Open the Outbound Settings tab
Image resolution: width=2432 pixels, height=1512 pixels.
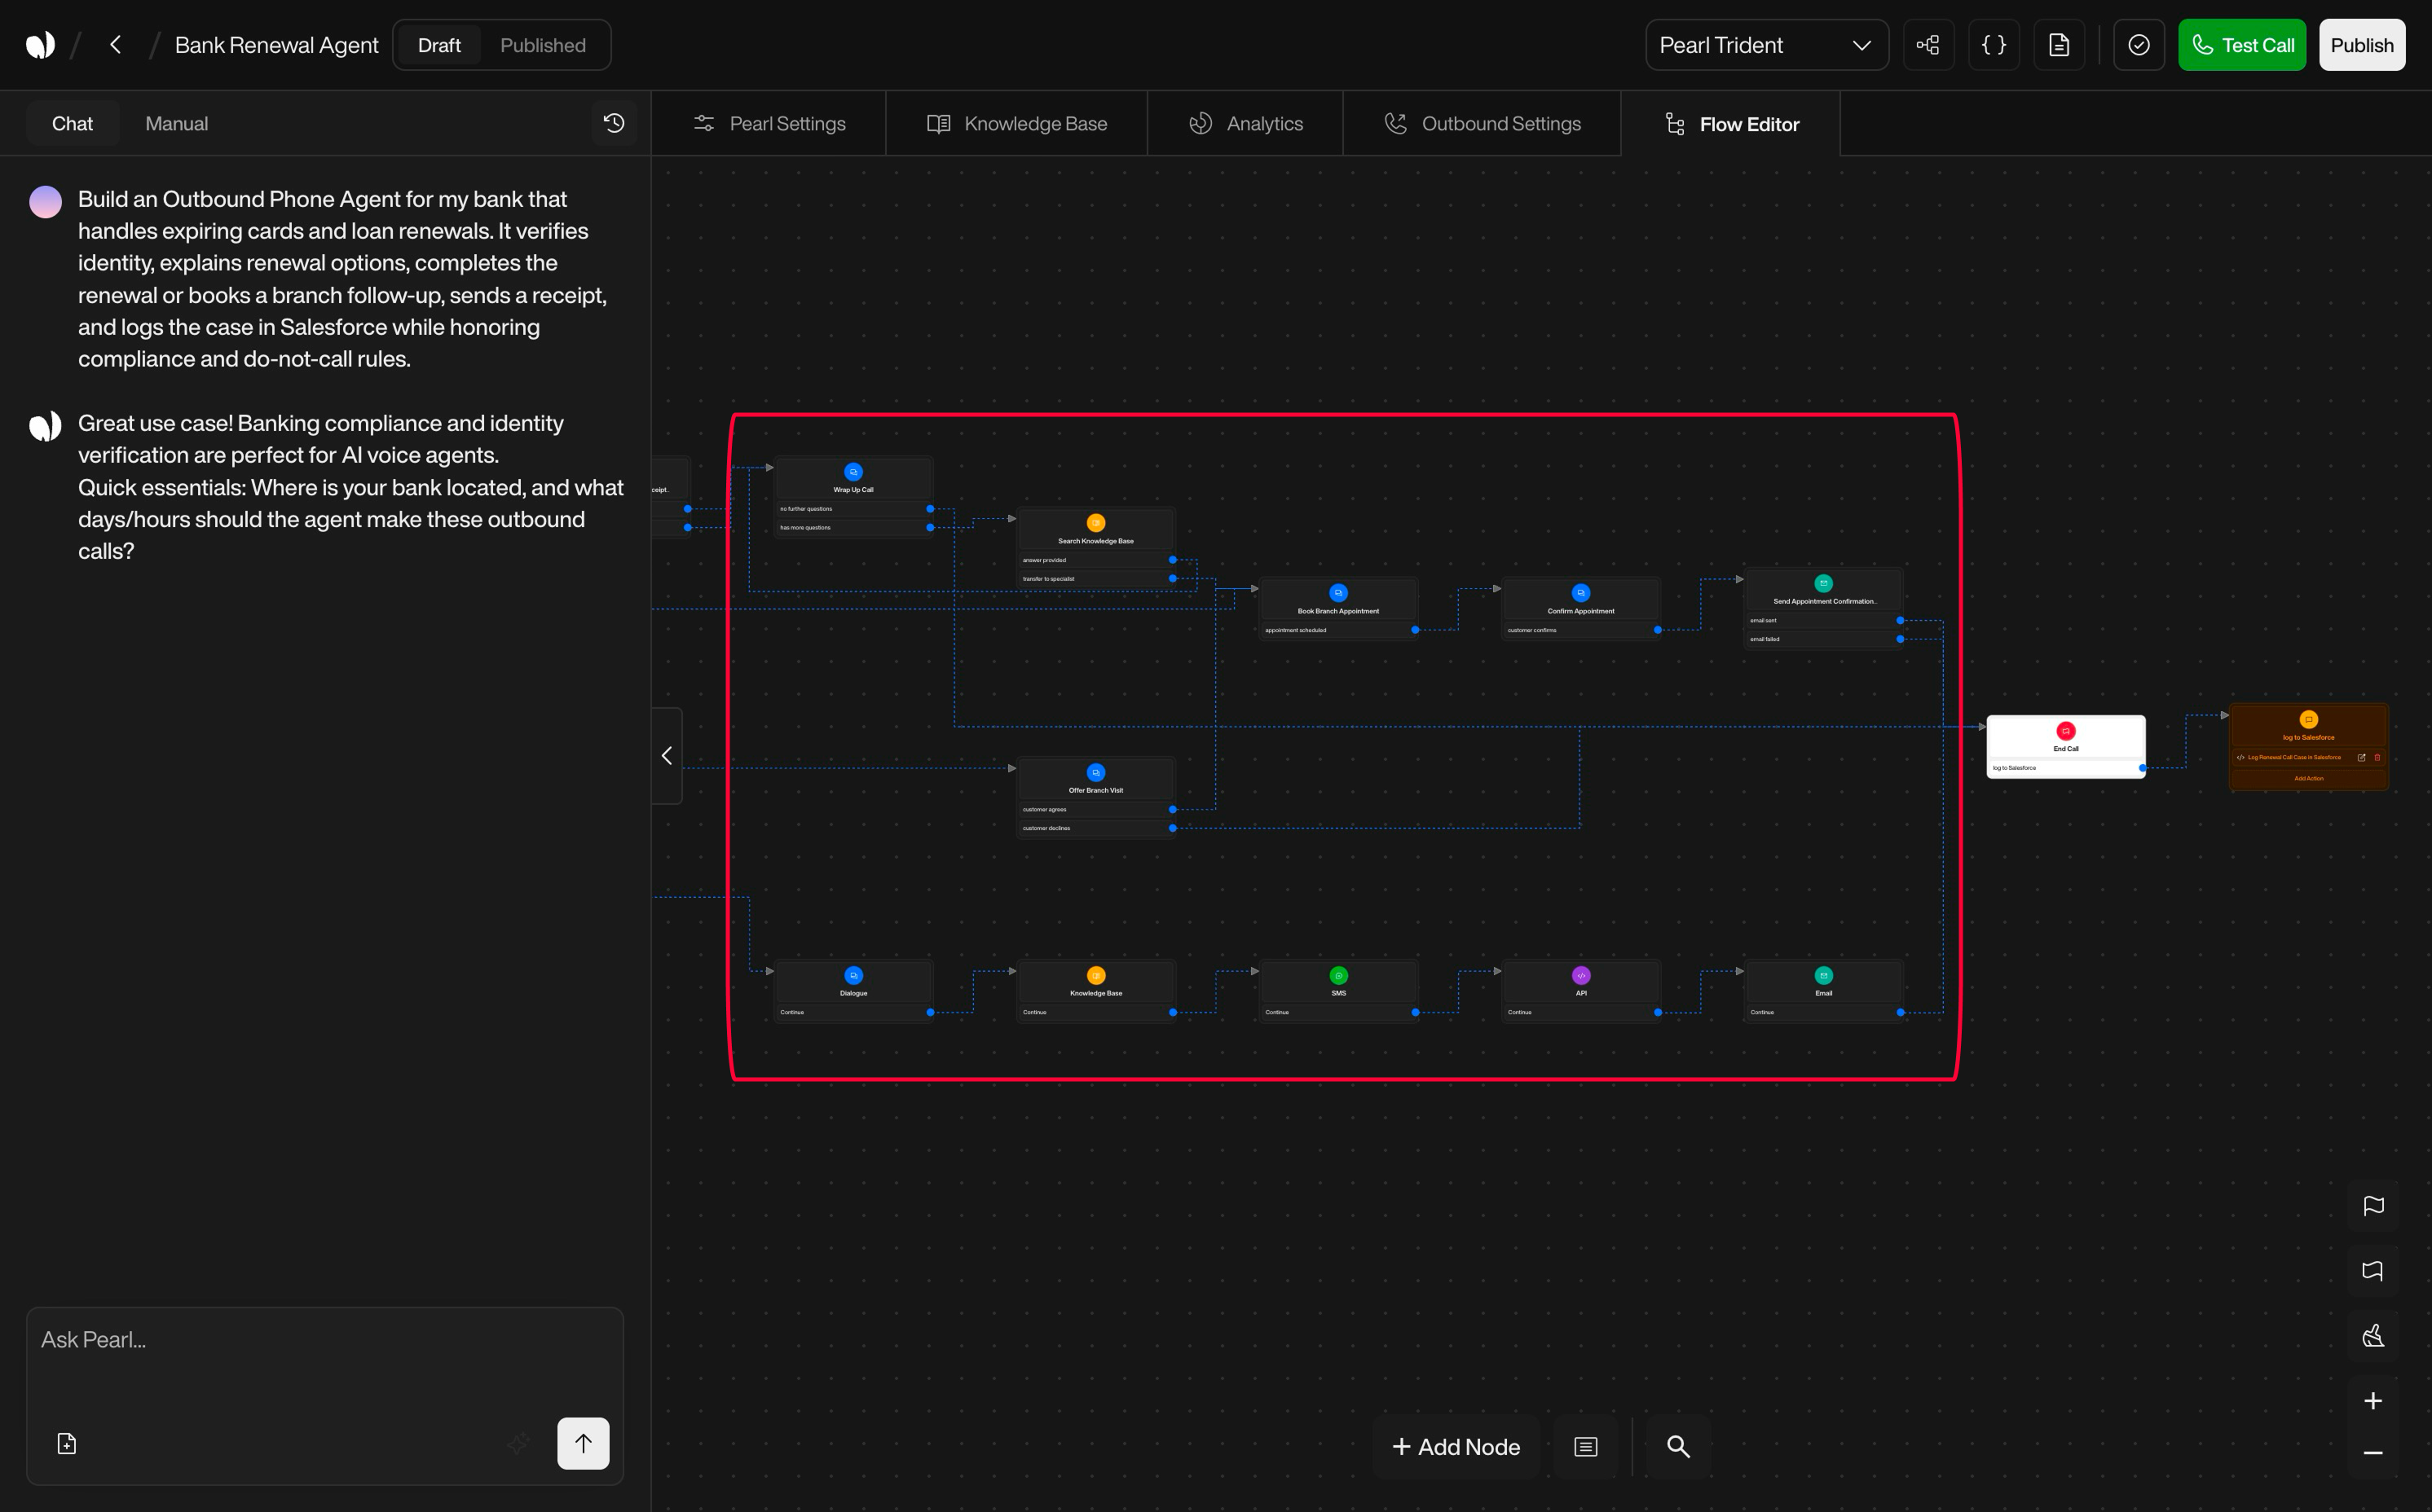(1482, 123)
